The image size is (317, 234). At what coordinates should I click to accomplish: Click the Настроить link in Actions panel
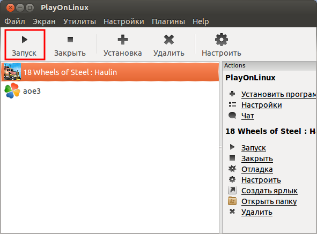pos(261,180)
